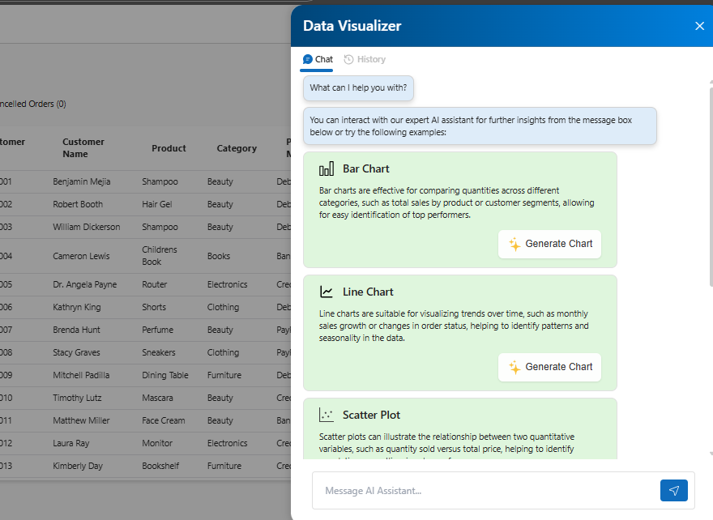Click the send message paper plane icon
The height and width of the screenshot is (520, 713).
click(x=673, y=490)
